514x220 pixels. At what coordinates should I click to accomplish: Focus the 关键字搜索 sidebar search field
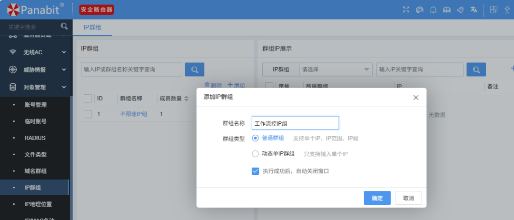[30, 27]
